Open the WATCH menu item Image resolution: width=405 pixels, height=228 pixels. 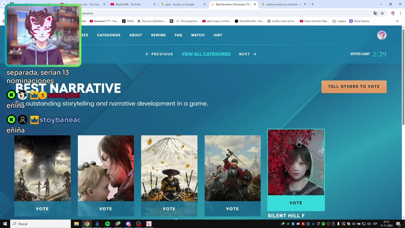click(x=198, y=35)
